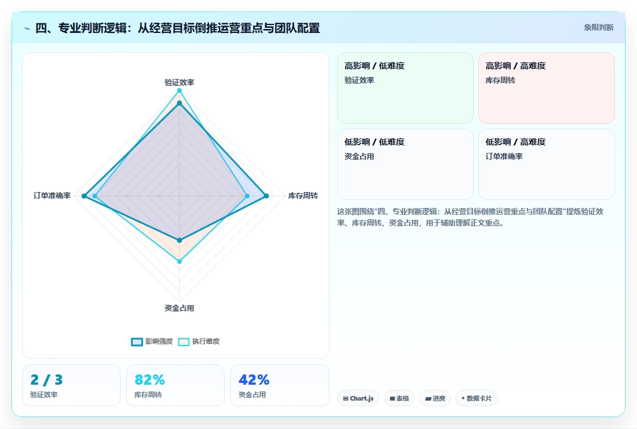
Task: Click the 执行难度 legend color box
Action: [184, 341]
